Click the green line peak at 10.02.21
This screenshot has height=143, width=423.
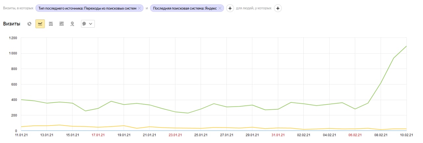pyautogui.click(x=406, y=46)
